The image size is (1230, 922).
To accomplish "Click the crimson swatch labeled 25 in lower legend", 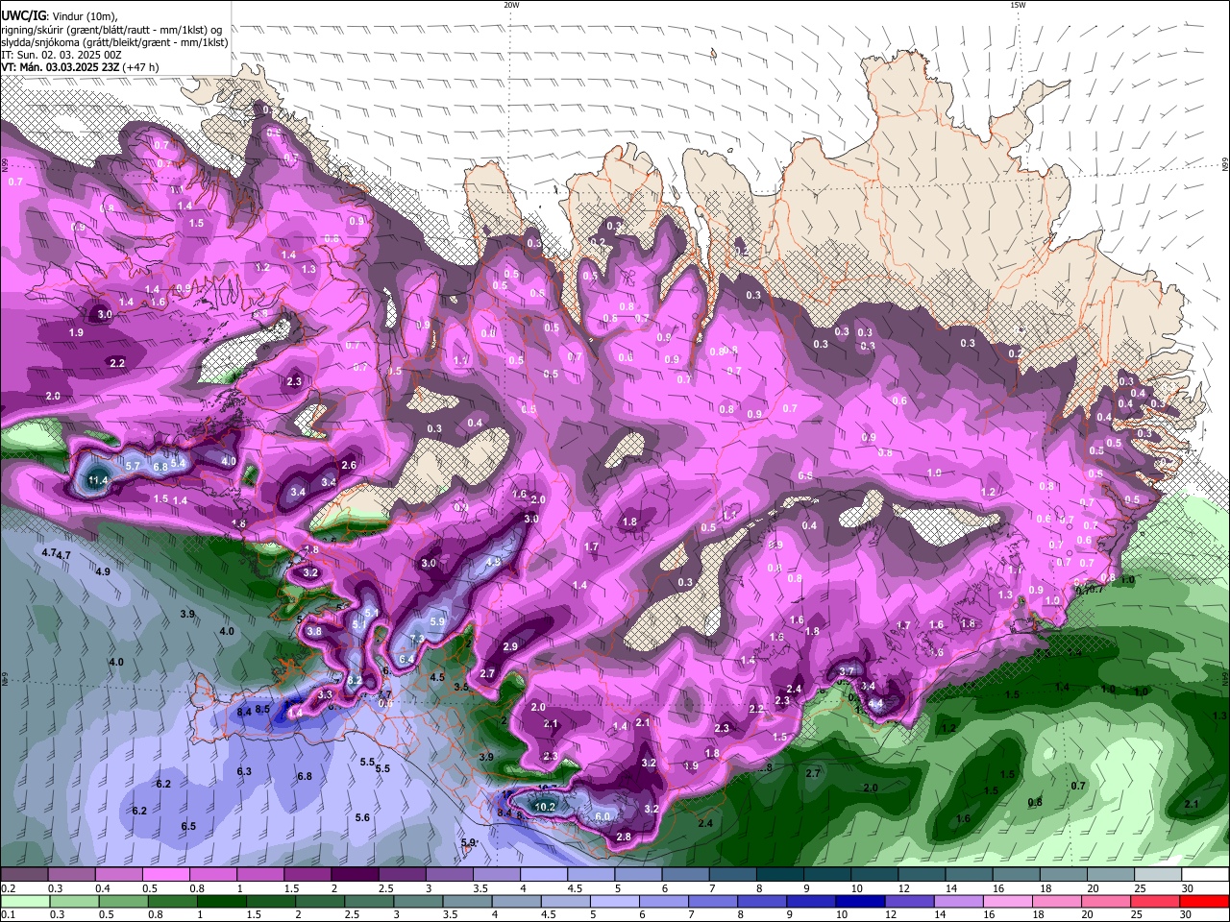I will [x=1155, y=901].
